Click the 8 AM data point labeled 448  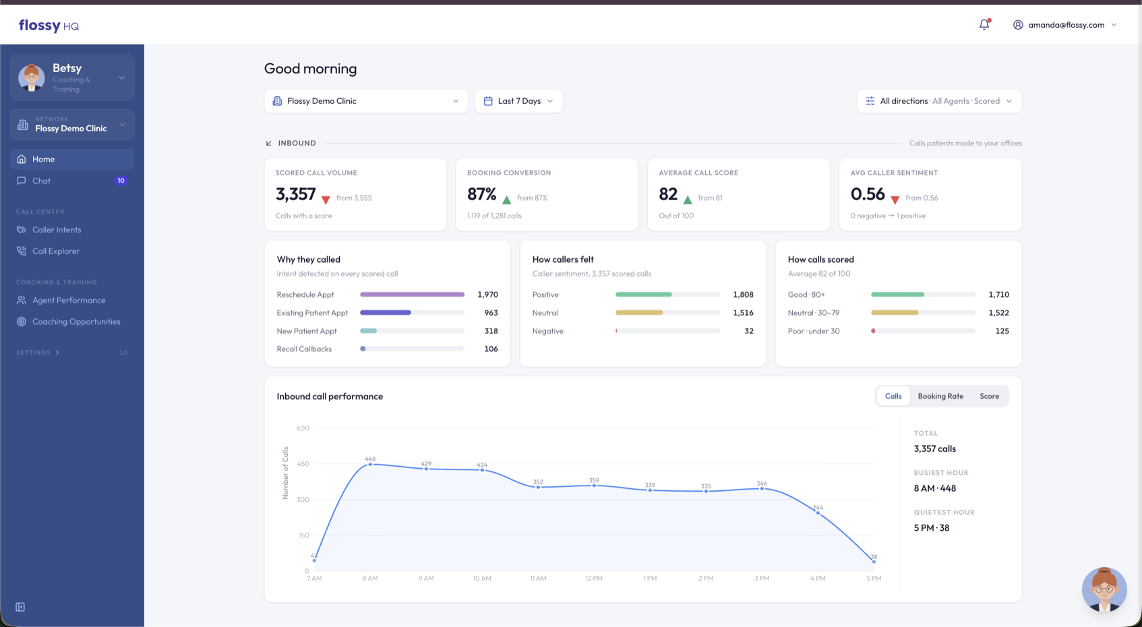(x=370, y=464)
